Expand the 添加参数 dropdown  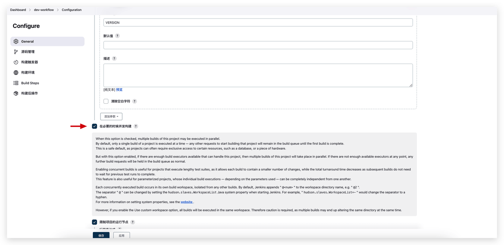[x=111, y=116]
